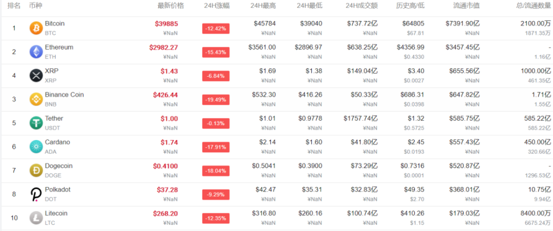Viewport: 553px width, 231px height.
Task: Select the XRP black logo icon
Action: pos(36,76)
